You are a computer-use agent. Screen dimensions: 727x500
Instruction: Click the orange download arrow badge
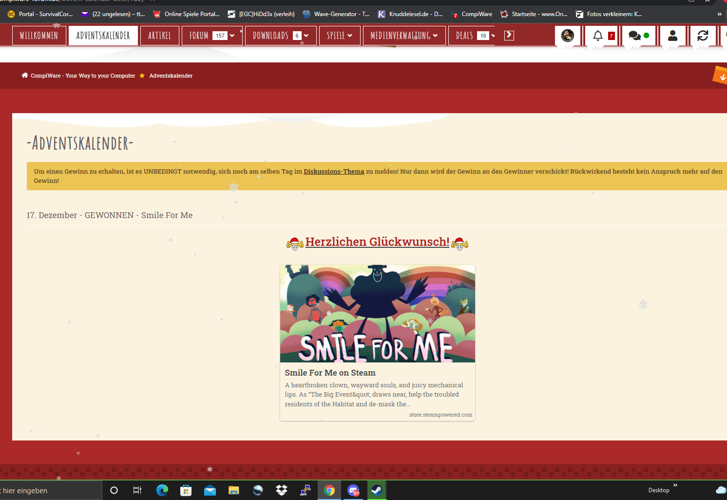720,76
